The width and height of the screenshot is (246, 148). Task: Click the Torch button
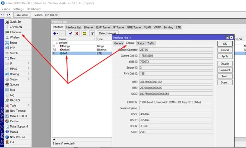225,76
